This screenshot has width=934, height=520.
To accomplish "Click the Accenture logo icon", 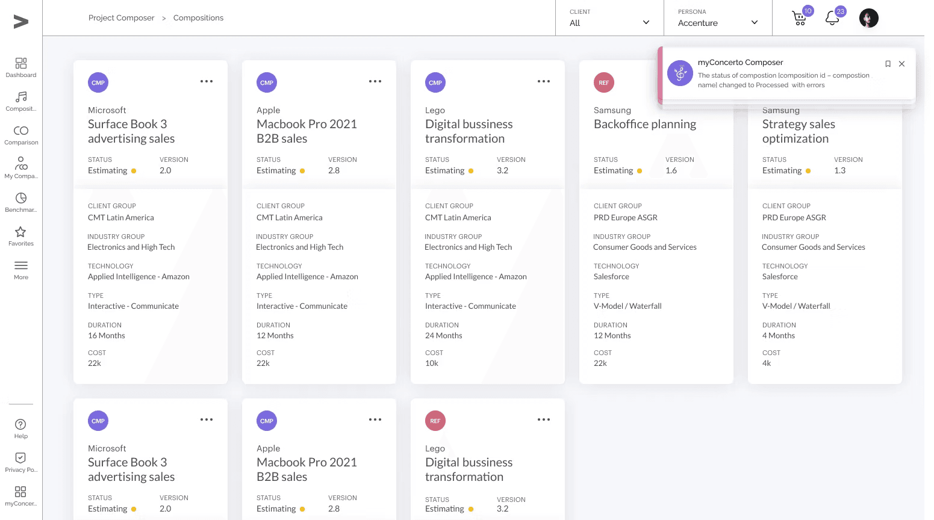I will click(x=21, y=22).
